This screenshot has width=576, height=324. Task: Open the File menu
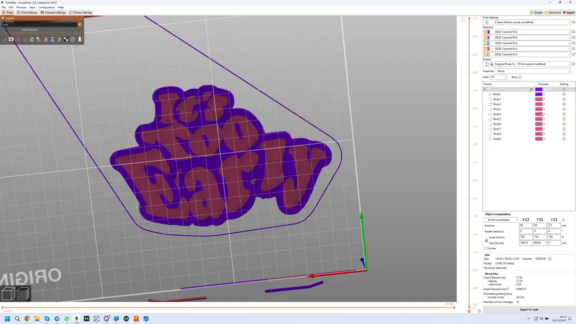pyautogui.click(x=3, y=7)
